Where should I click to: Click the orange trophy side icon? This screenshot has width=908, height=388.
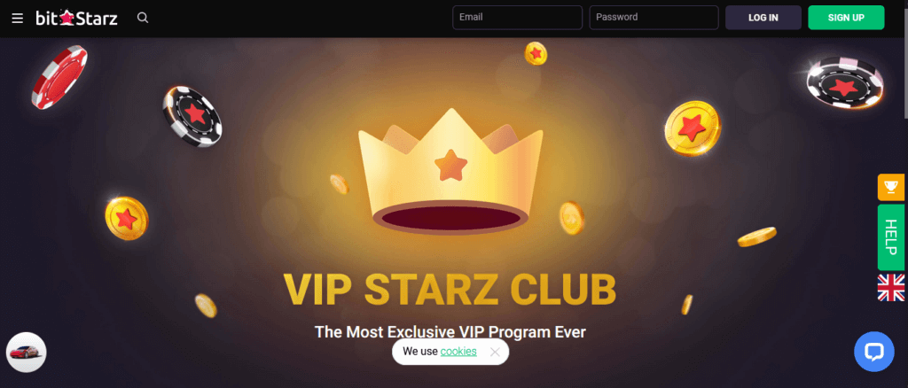pos(890,187)
